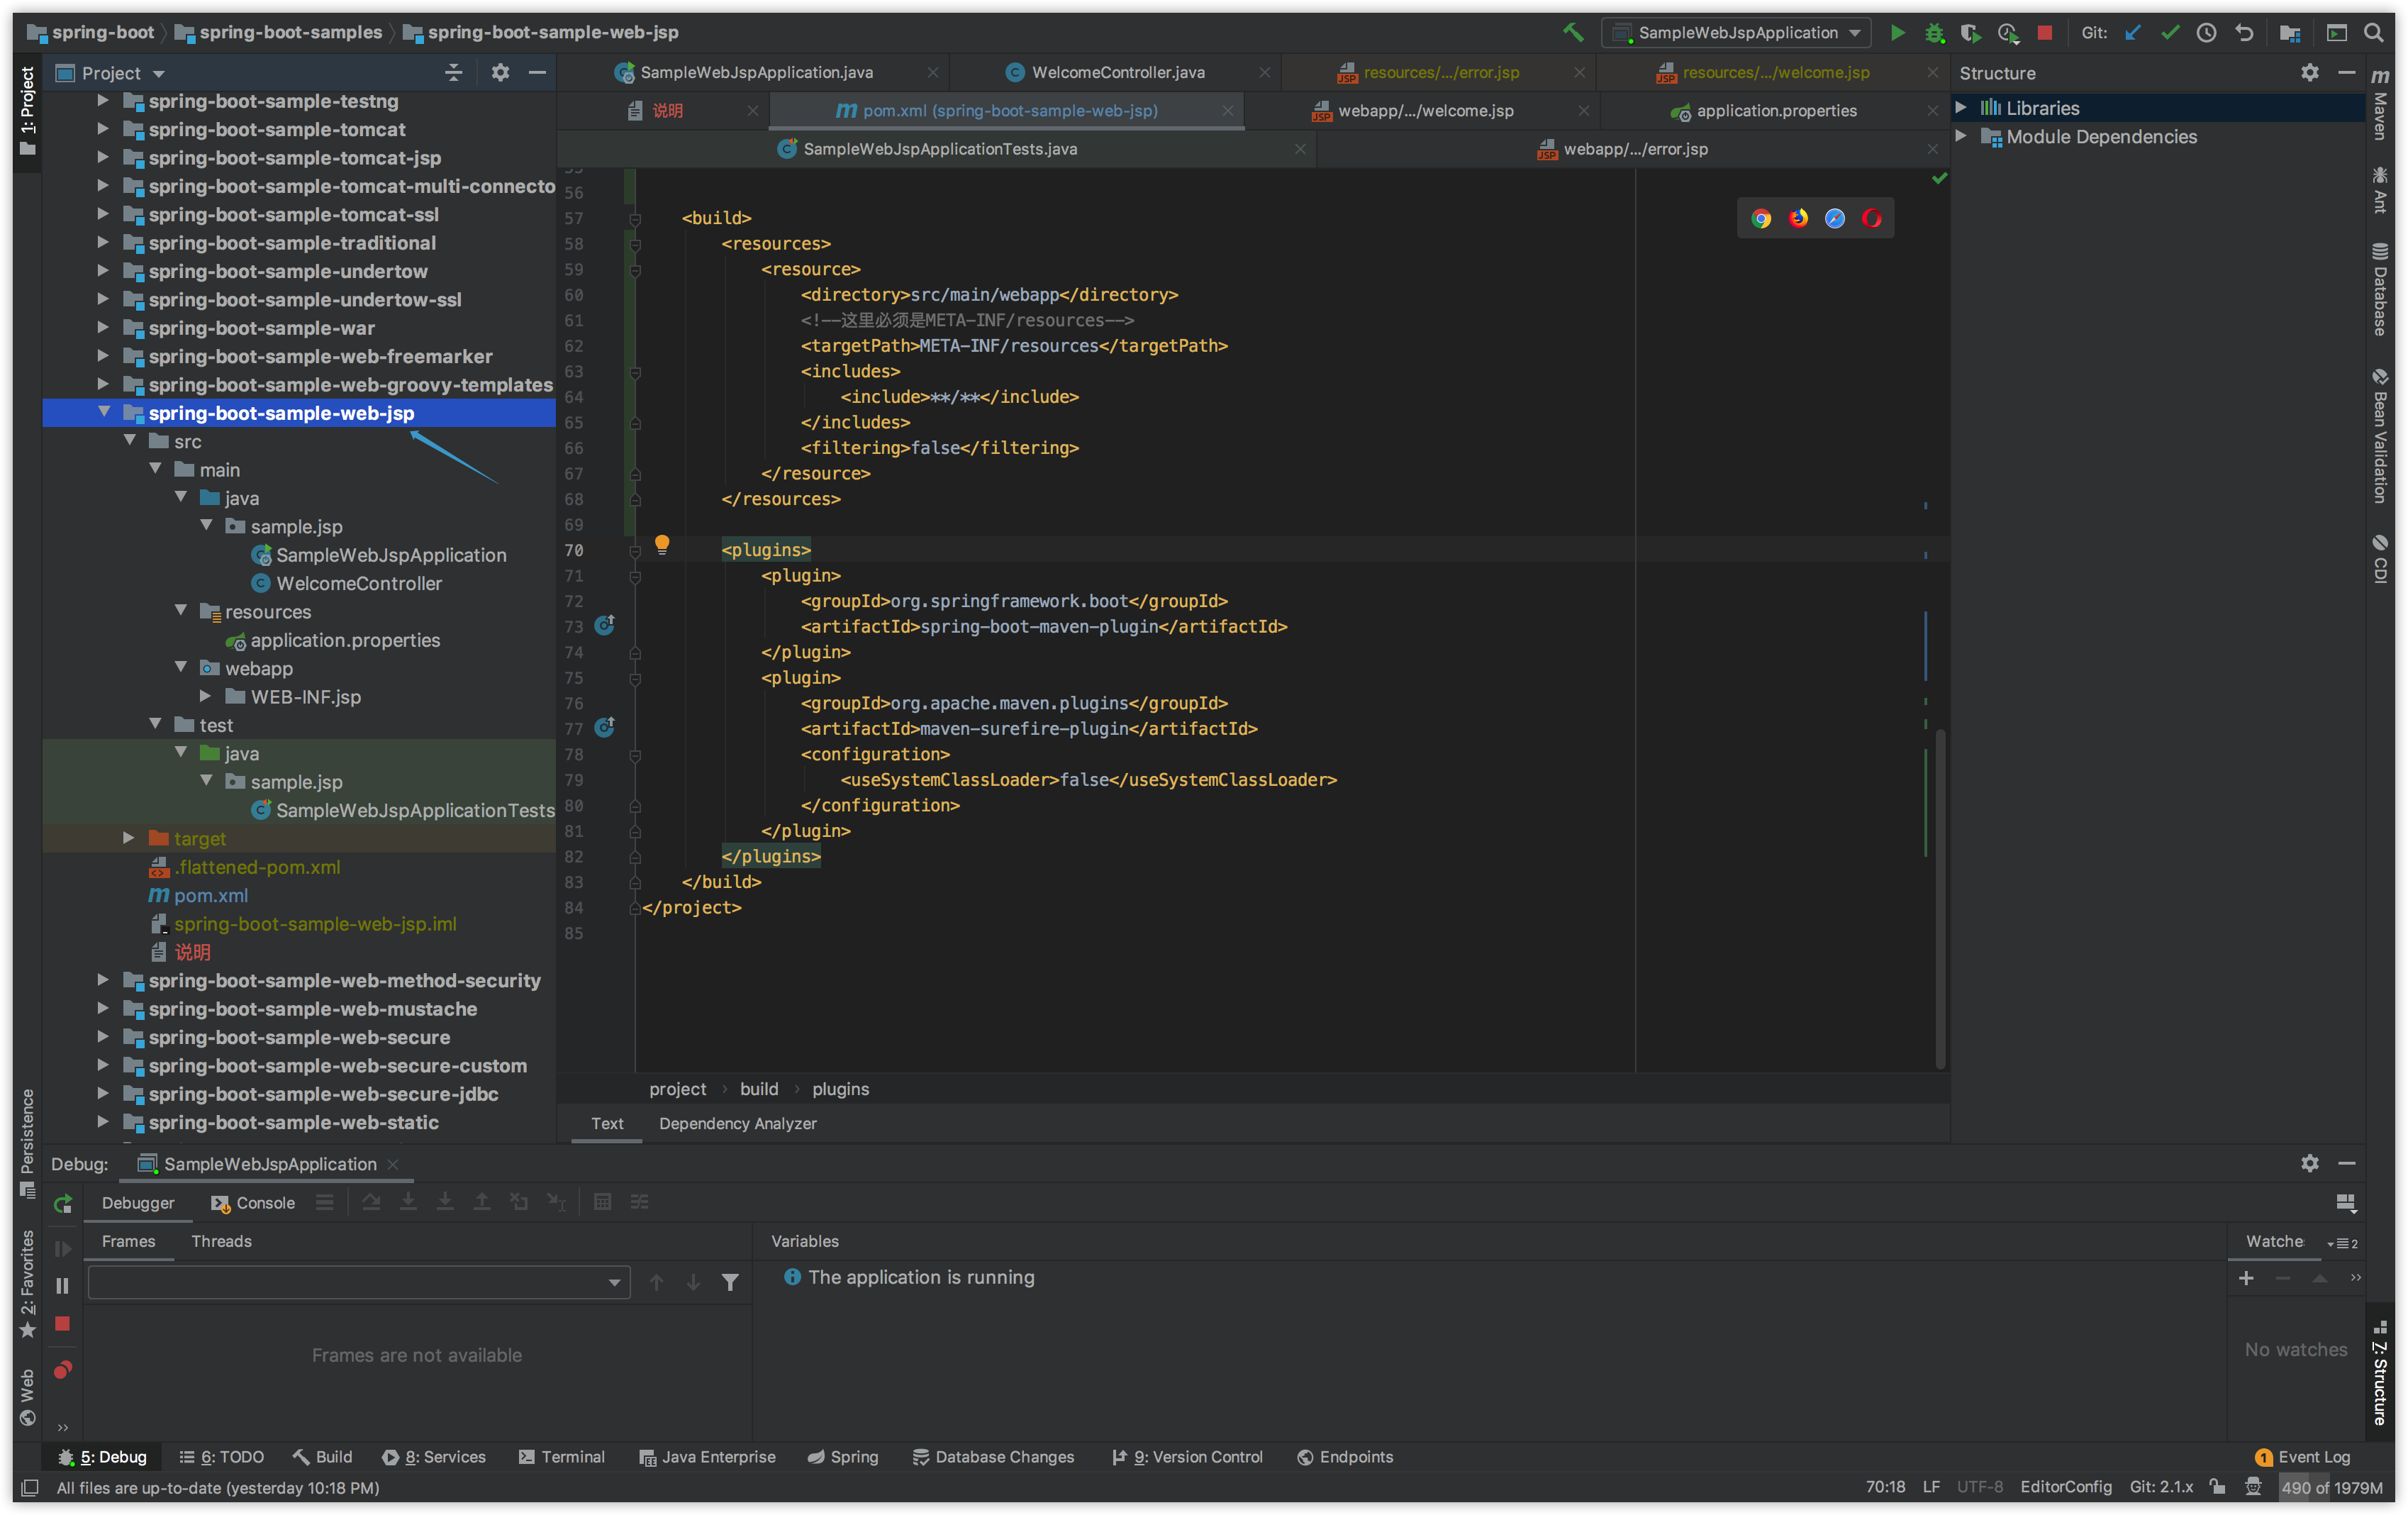Switch to Dependency Analyzer tab
Viewport: 2408px width, 1515px height.
(737, 1123)
